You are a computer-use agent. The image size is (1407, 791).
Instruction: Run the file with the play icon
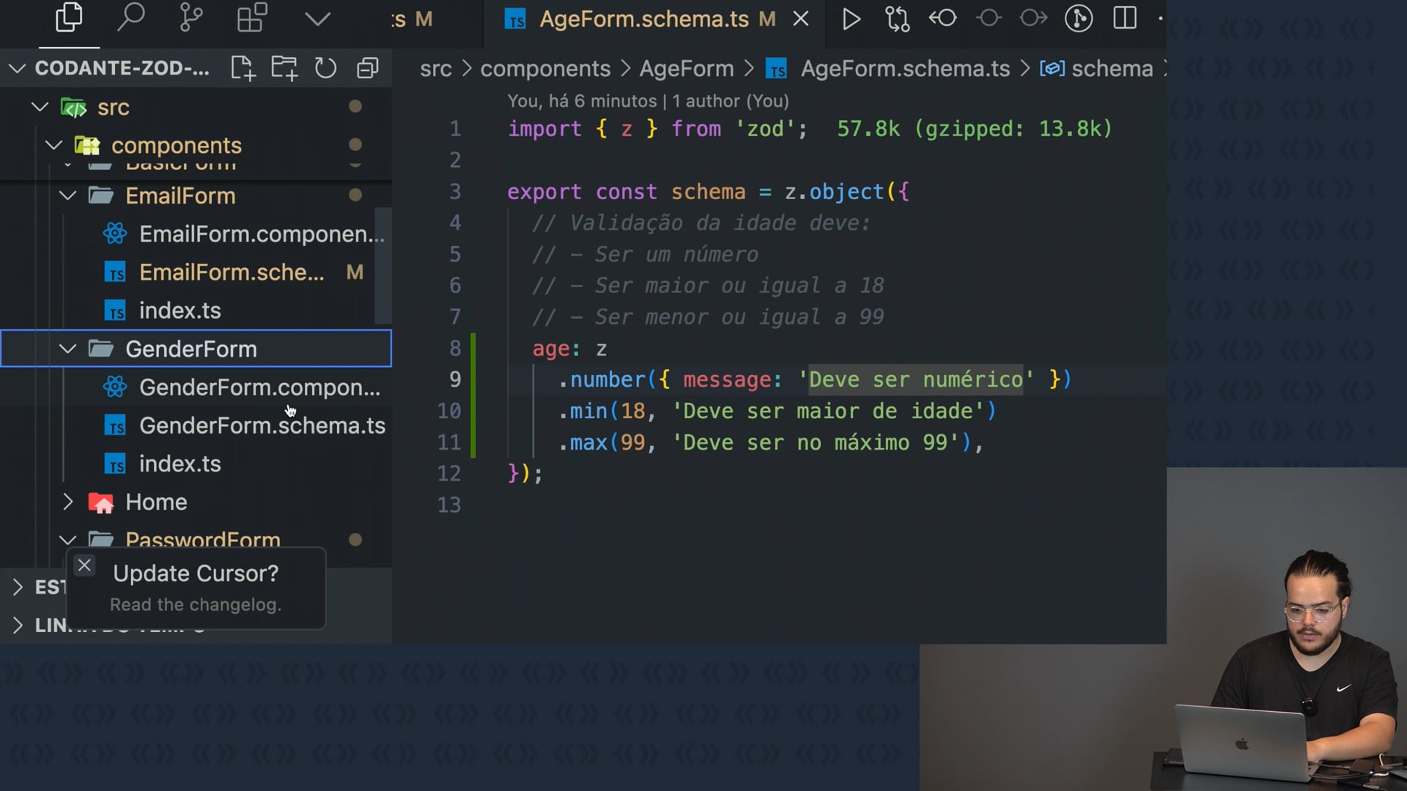851,19
